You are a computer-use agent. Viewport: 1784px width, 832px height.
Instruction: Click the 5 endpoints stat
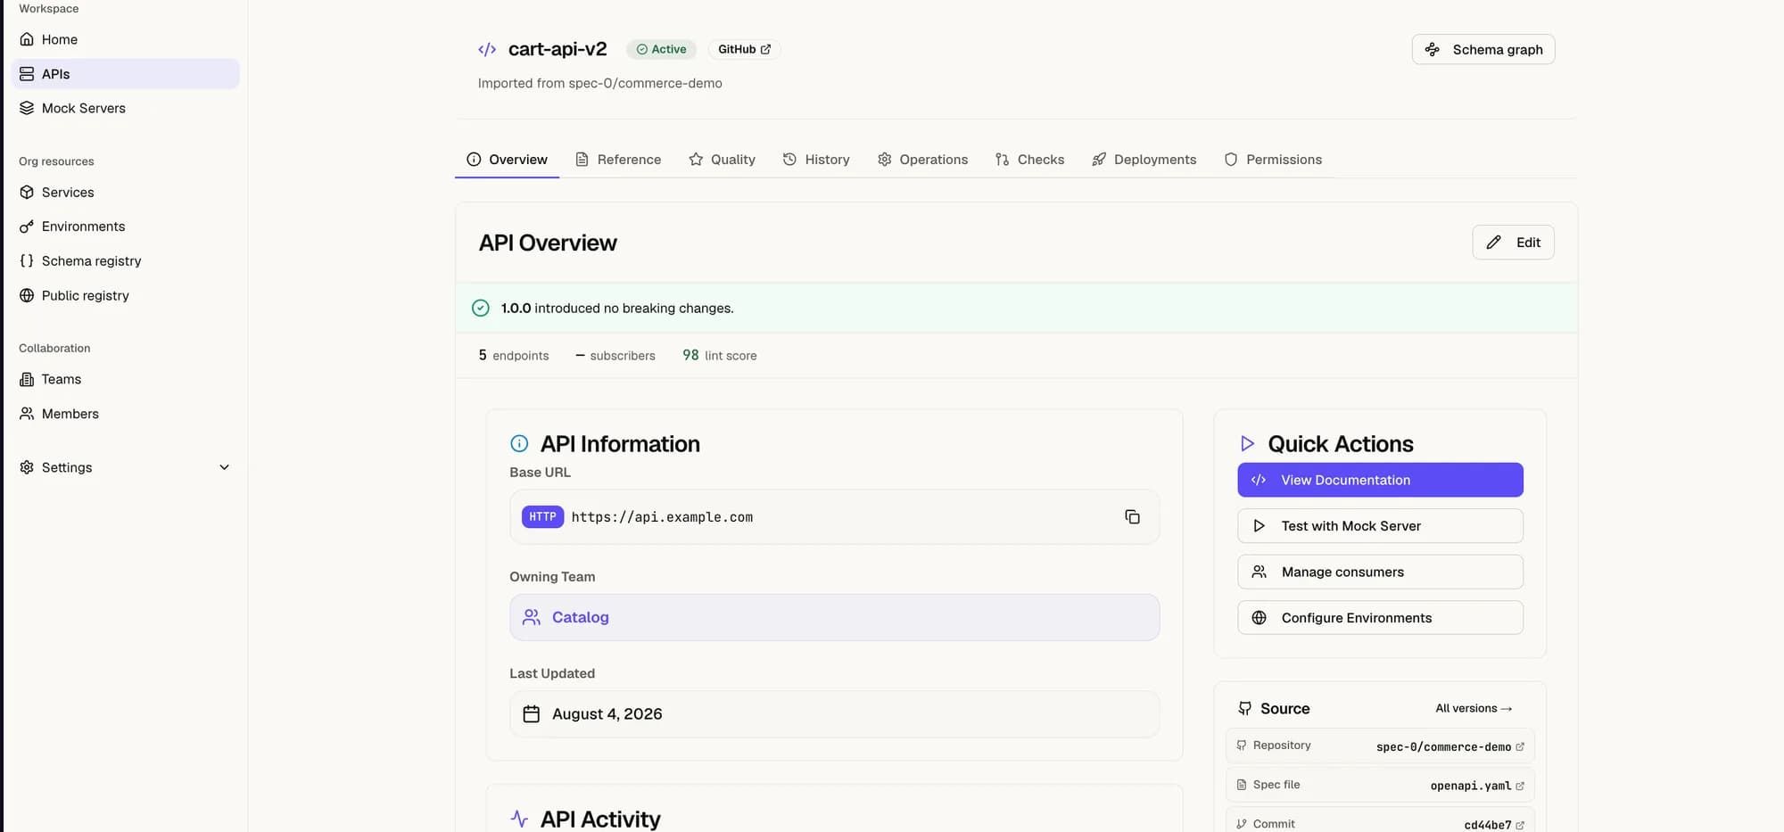[x=514, y=355]
